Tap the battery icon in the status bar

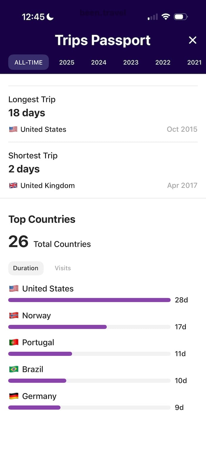180,17
